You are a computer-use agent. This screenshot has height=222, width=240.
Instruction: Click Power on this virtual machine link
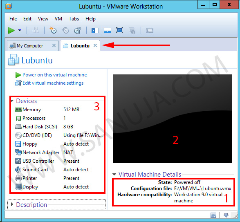(x=54, y=75)
